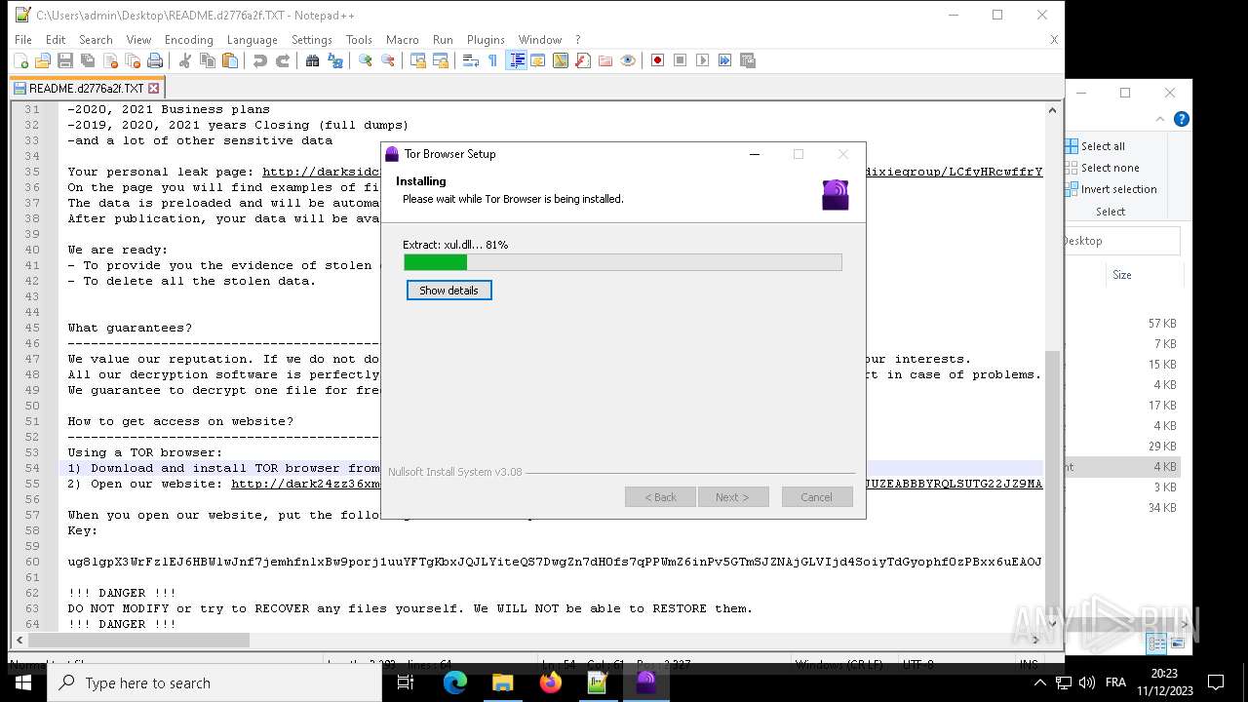The height and width of the screenshot is (702, 1248).
Task: Open the File menu
Action: (22, 40)
